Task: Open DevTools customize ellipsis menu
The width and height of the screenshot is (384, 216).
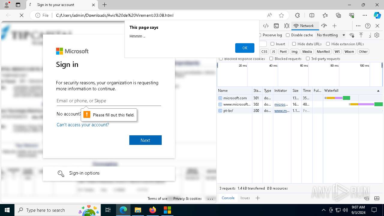Action: coord(358,26)
